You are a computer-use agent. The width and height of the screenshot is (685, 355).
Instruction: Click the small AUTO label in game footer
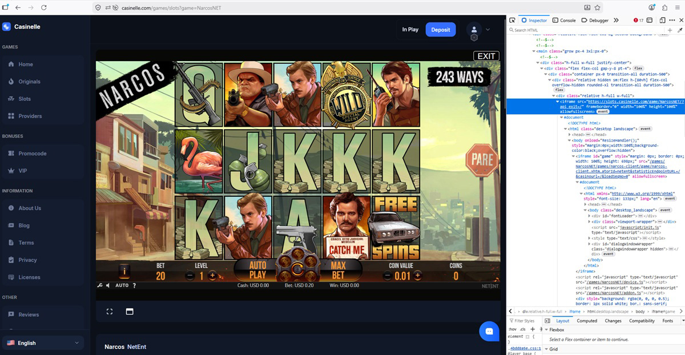122,285
